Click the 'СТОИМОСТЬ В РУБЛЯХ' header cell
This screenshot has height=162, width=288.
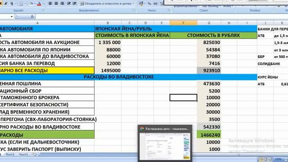pos(213,36)
